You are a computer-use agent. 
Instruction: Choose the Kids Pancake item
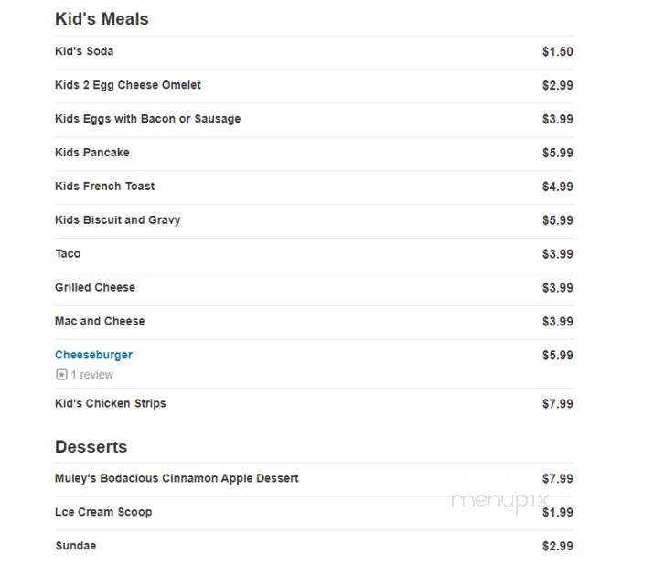(92, 153)
